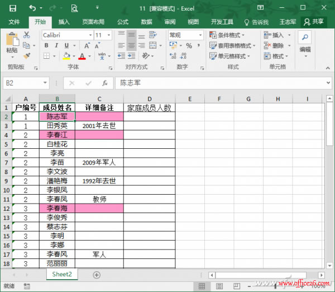Decrease indent in alignment group
The width and height of the screenshot is (335, 292).
click(x=121, y=56)
